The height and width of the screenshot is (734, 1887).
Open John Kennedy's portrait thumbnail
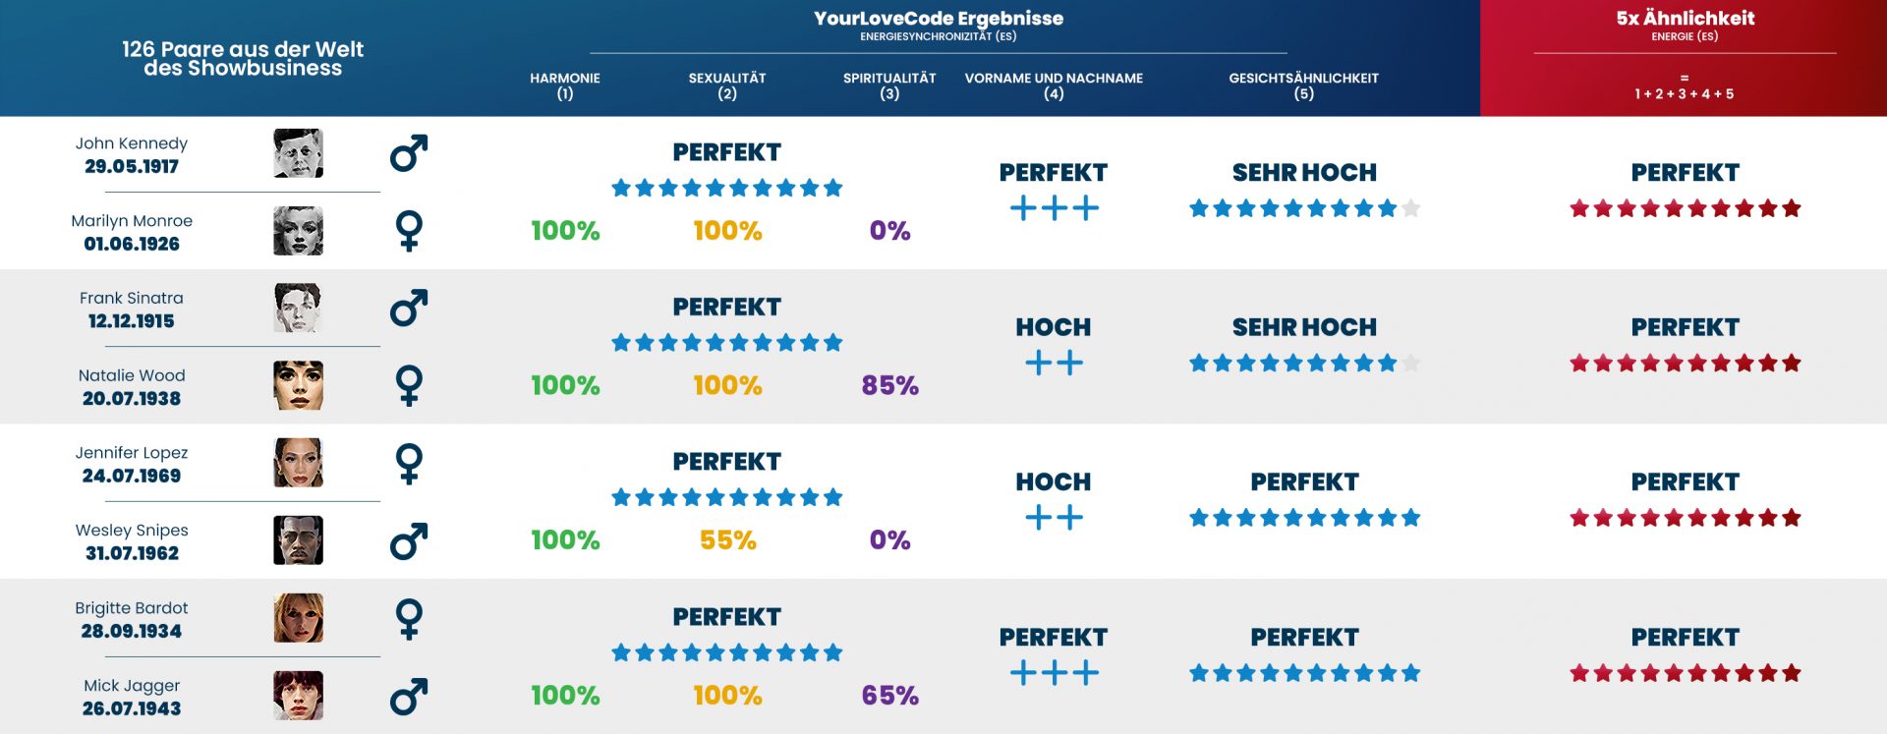click(298, 153)
